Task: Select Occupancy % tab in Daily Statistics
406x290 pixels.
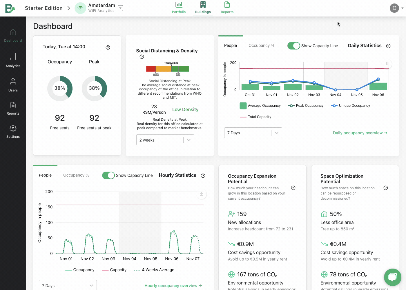Action: 261,46
